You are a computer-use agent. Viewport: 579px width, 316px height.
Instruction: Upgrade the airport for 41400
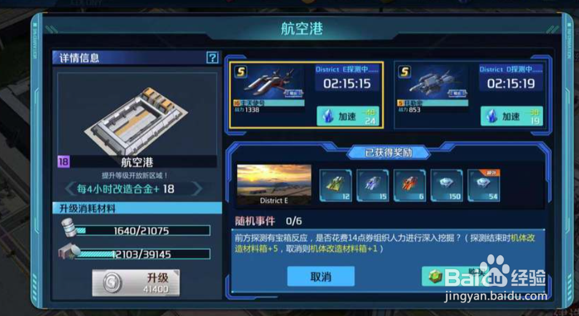pyautogui.click(x=136, y=283)
